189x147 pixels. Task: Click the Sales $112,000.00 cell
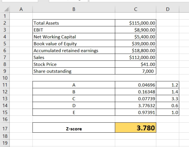[x=136, y=57]
